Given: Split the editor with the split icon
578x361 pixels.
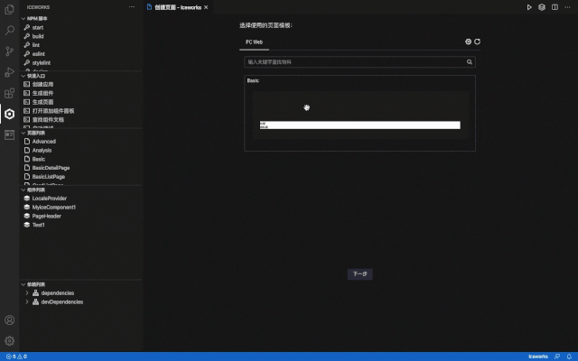Looking at the screenshot, I should coord(555,7).
